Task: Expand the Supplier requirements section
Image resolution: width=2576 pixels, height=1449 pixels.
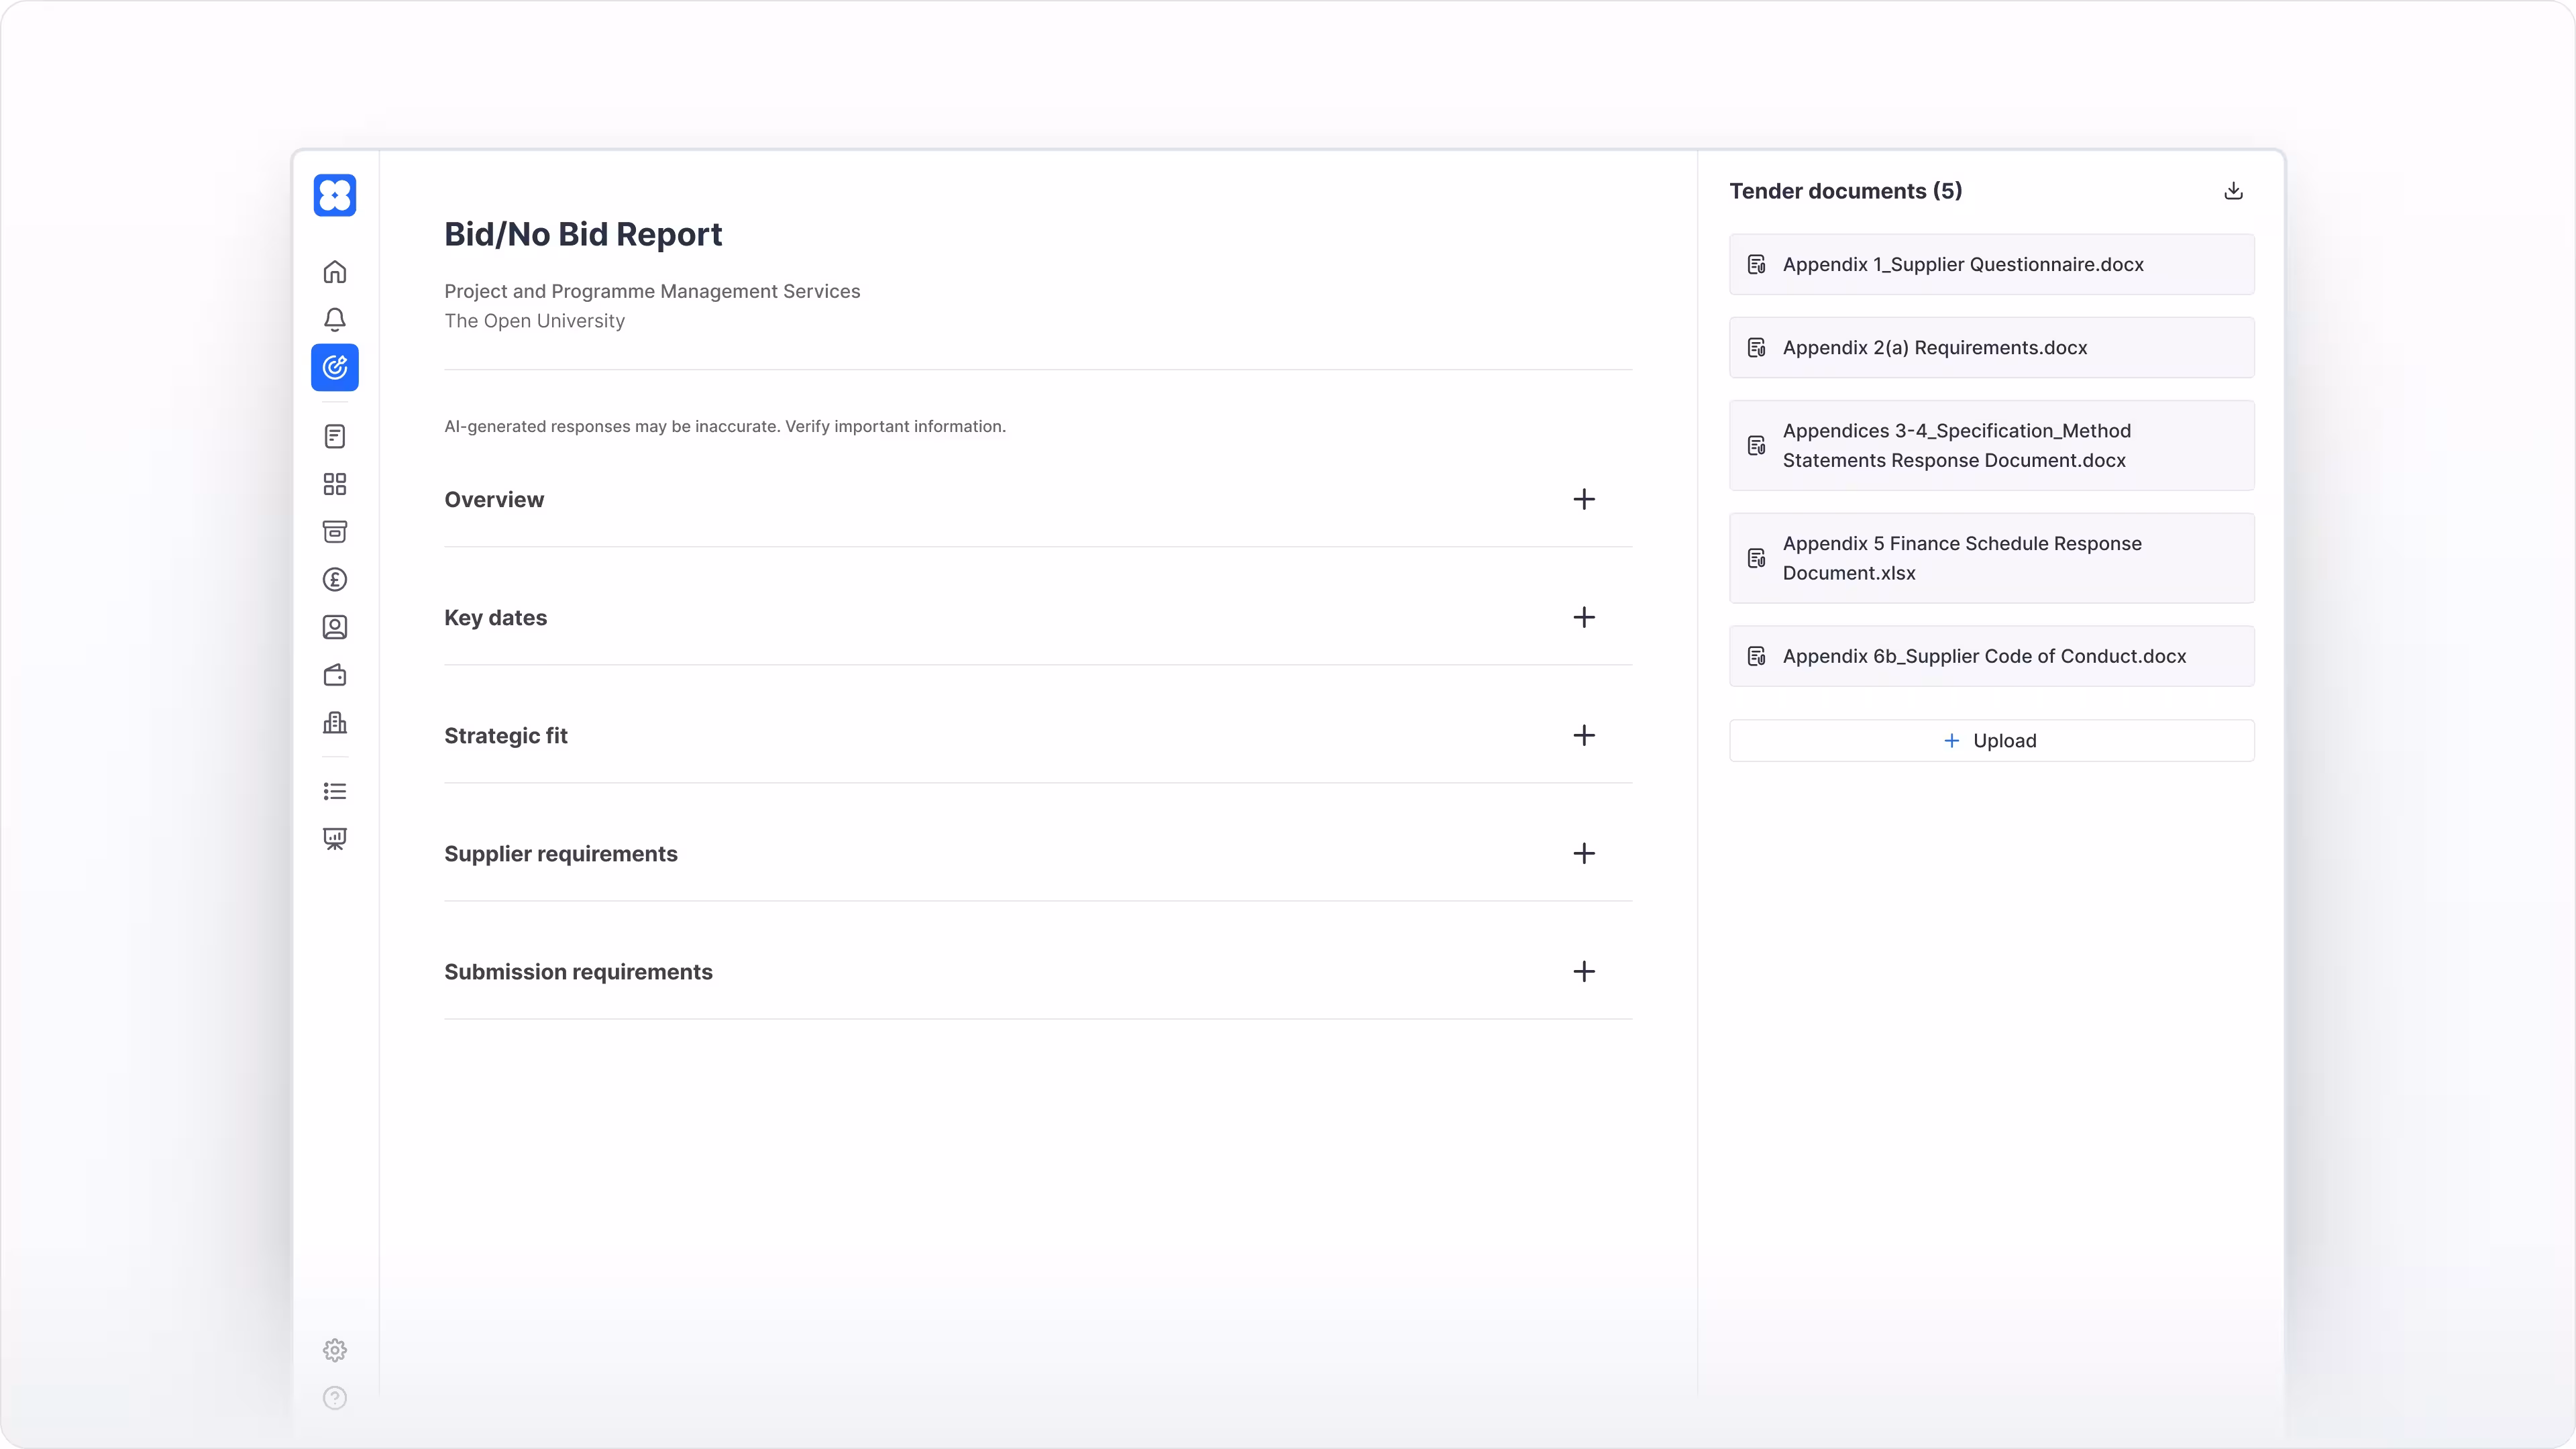Action: (x=1583, y=853)
